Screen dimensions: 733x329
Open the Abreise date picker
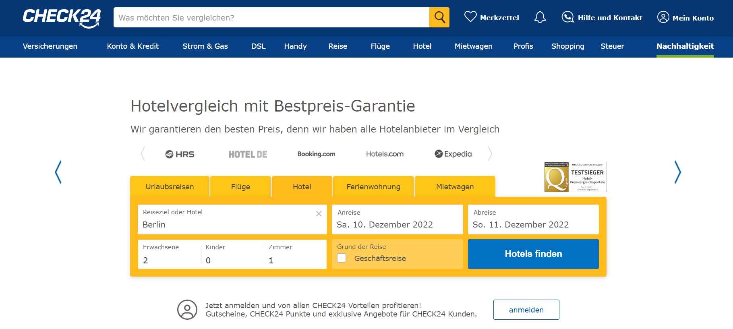pyautogui.click(x=533, y=219)
